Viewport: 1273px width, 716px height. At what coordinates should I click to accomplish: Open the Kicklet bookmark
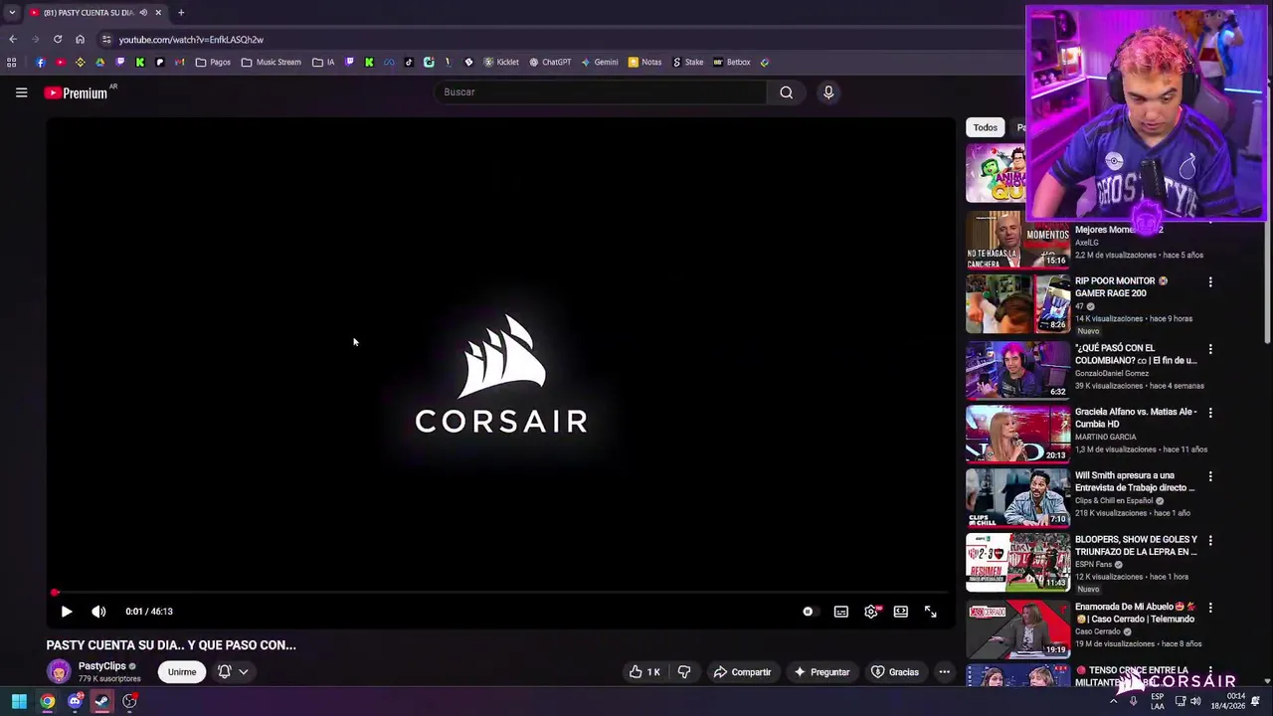501,62
